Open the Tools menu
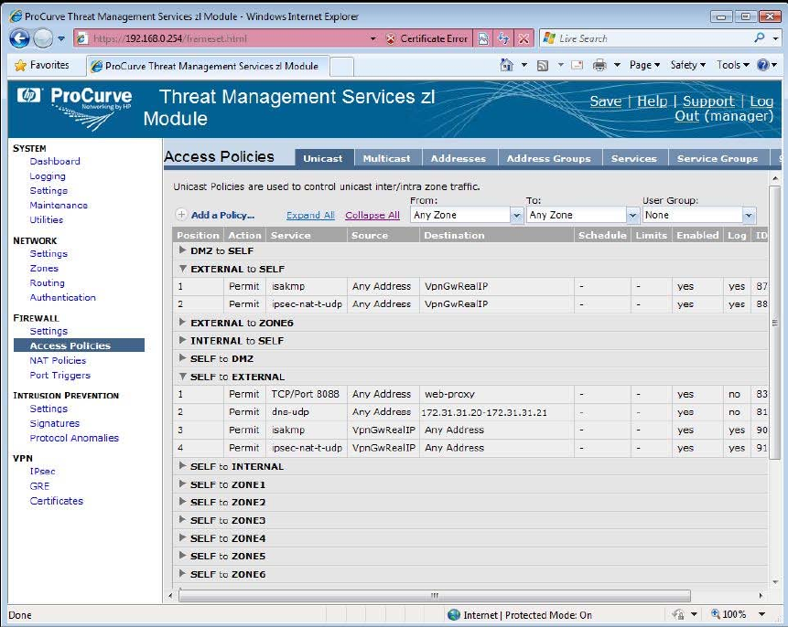 [733, 65]
